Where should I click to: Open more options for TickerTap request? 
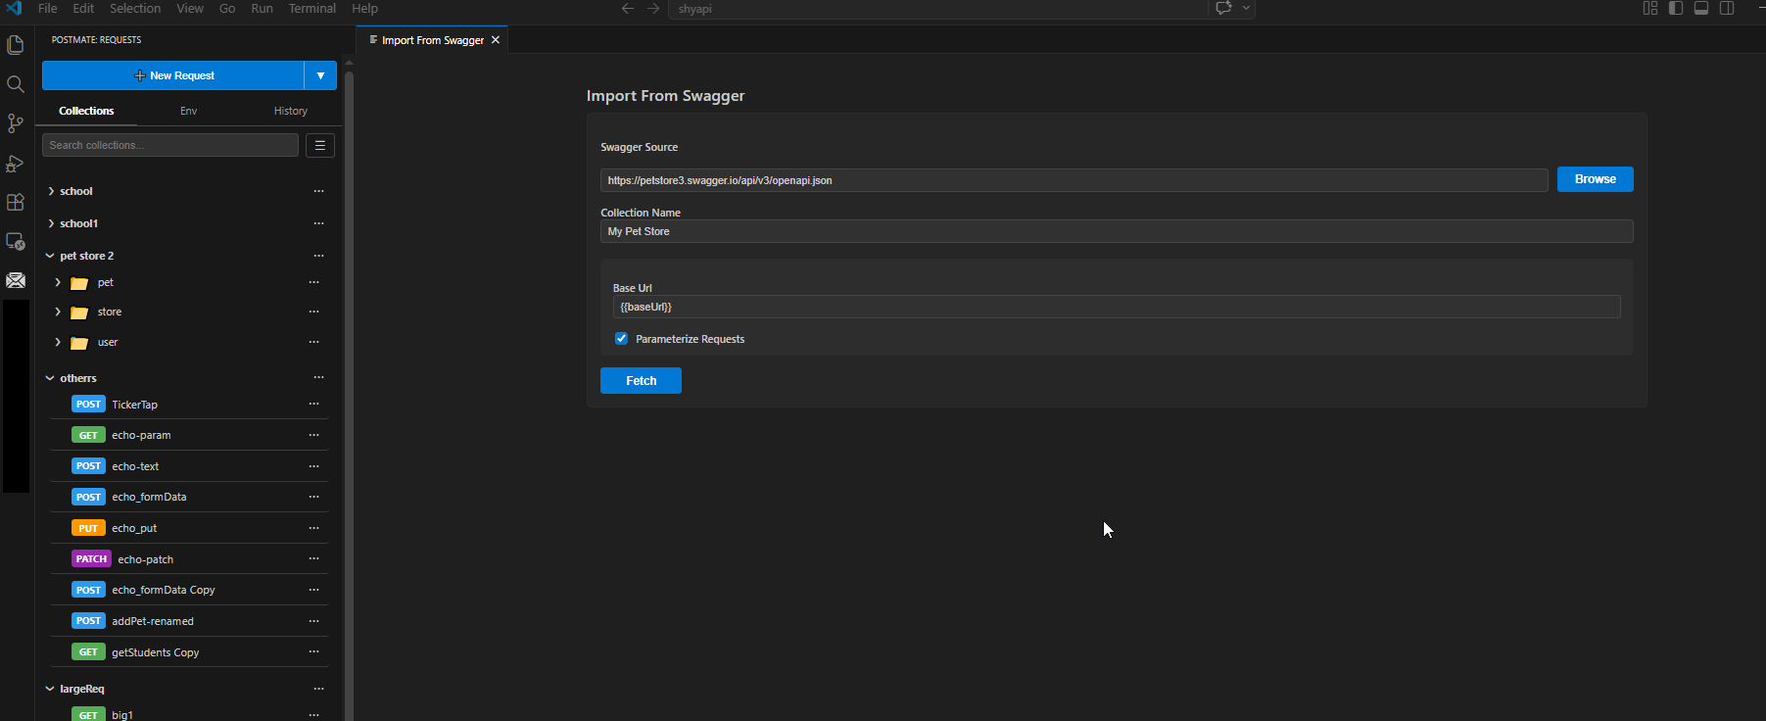click(x=313, y=404)
